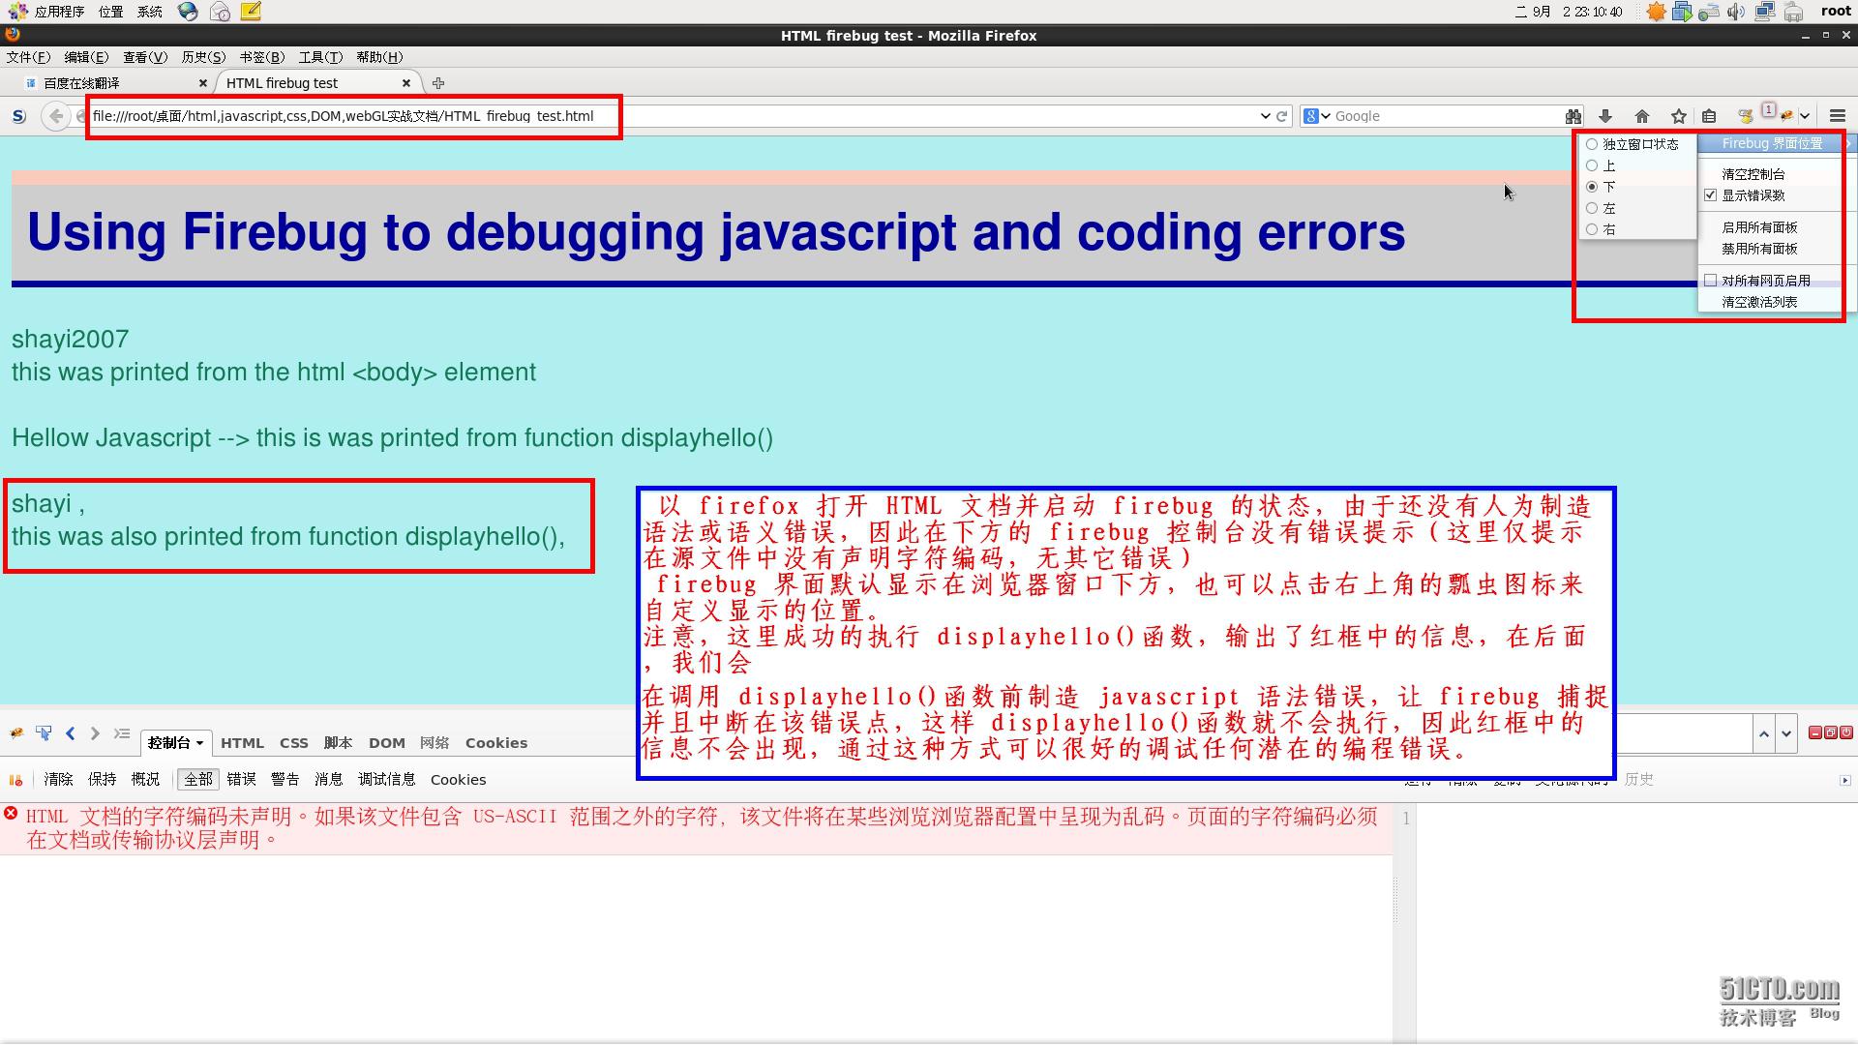The image size is (1858, 1045).
Task: Switch to the 百度在线翻译 browser tab
Action: 116,83
